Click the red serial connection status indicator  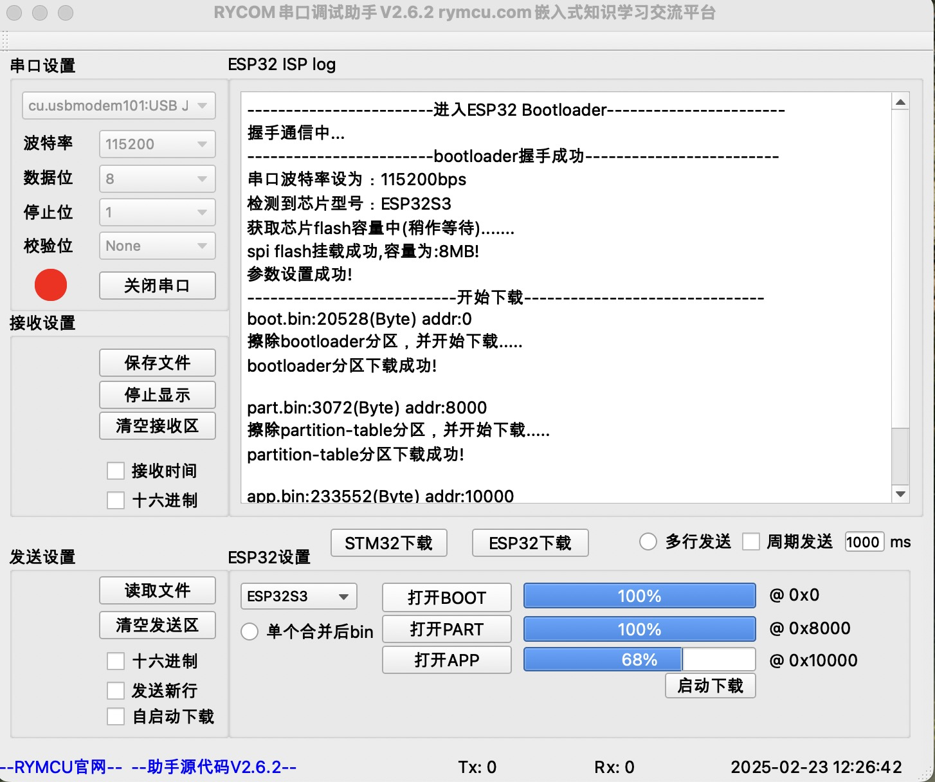[50, 285]
